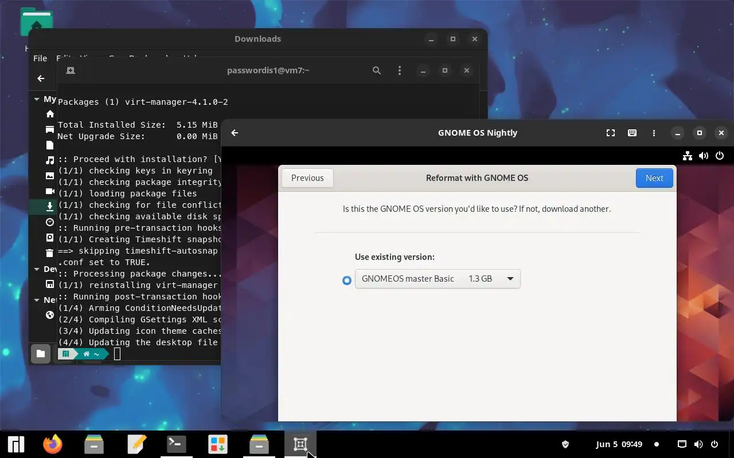Image resolution: width=734 pixels, height=458 pixels.
Task: Click the Previous button in installer
Action: point(307,177)
